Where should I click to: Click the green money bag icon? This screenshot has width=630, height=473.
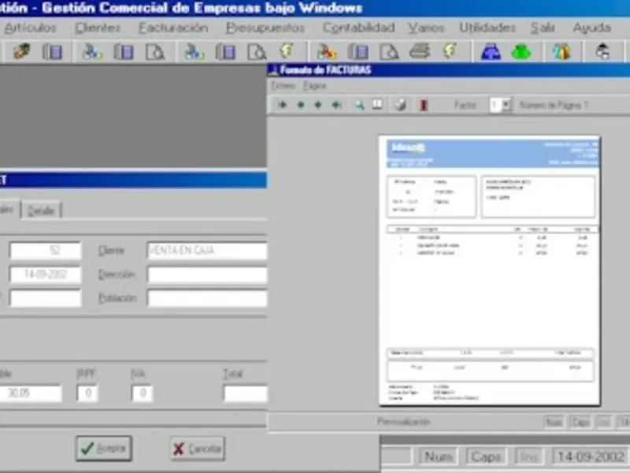tap(521, 52)
